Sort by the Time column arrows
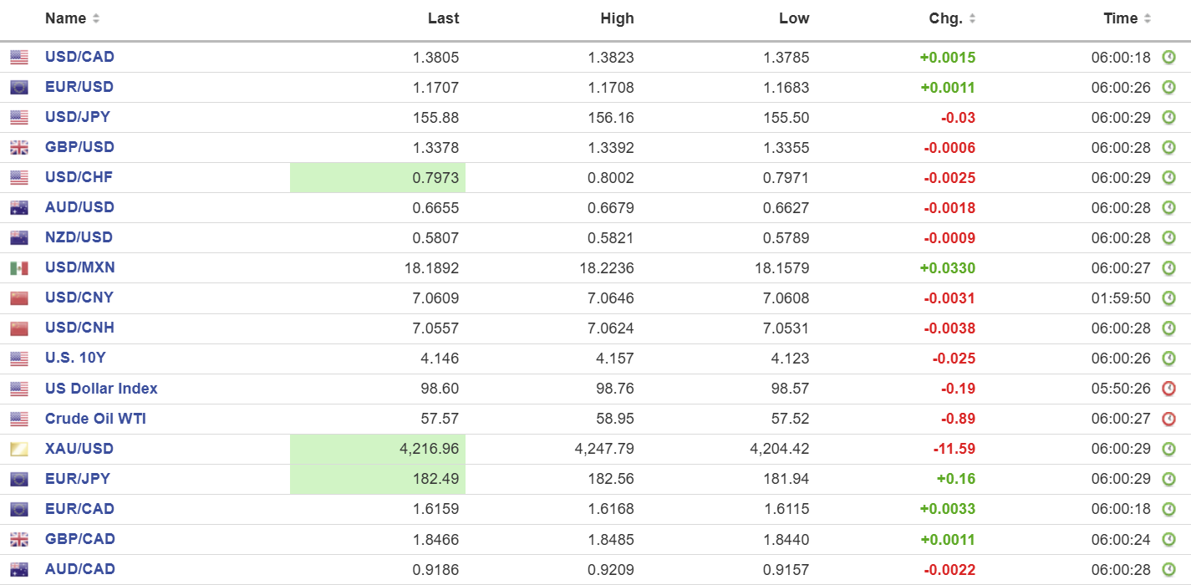The image size is (1191, 585). pos(1148,18)
